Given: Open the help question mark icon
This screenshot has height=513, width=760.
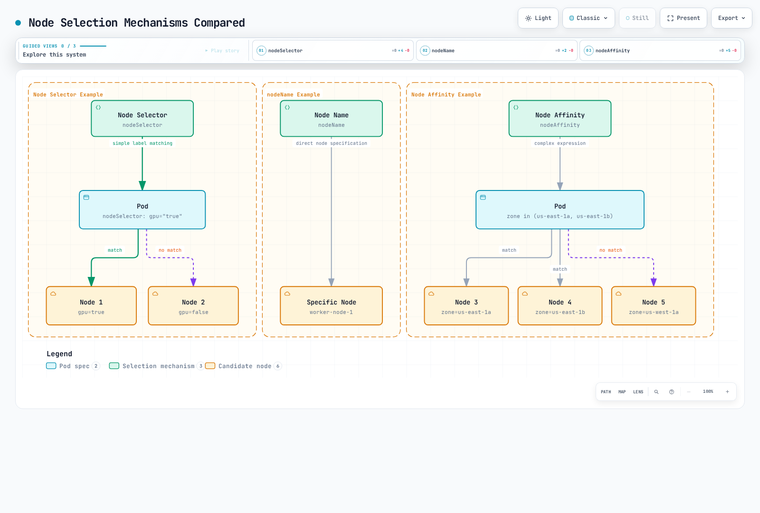Looking at the screenshot, I should 672,392.
